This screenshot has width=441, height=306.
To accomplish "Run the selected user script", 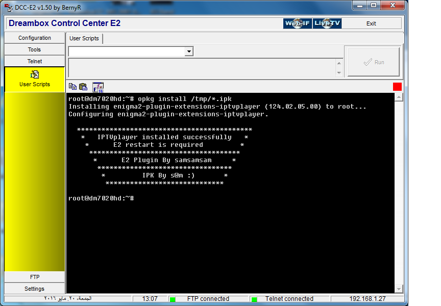I will [x=374, y=62].
